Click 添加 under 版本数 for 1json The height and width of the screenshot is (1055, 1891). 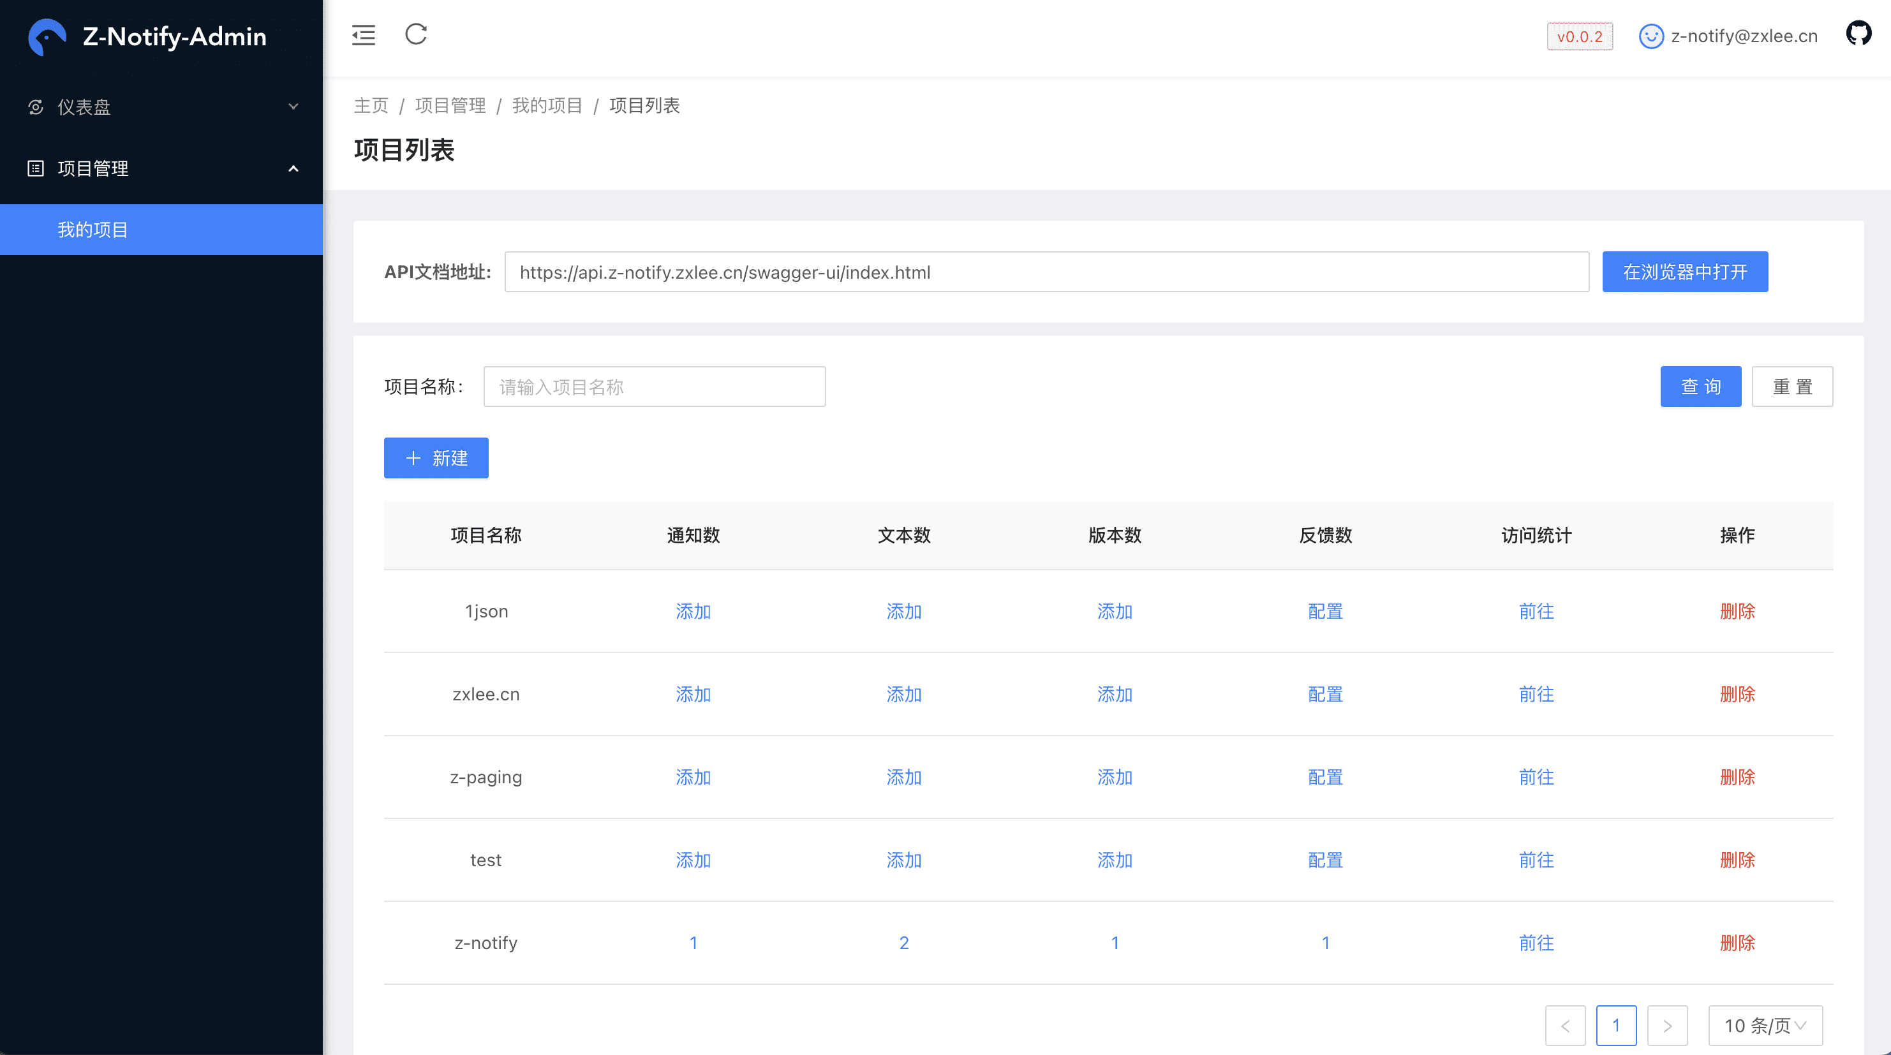(x=1115, y=612)
